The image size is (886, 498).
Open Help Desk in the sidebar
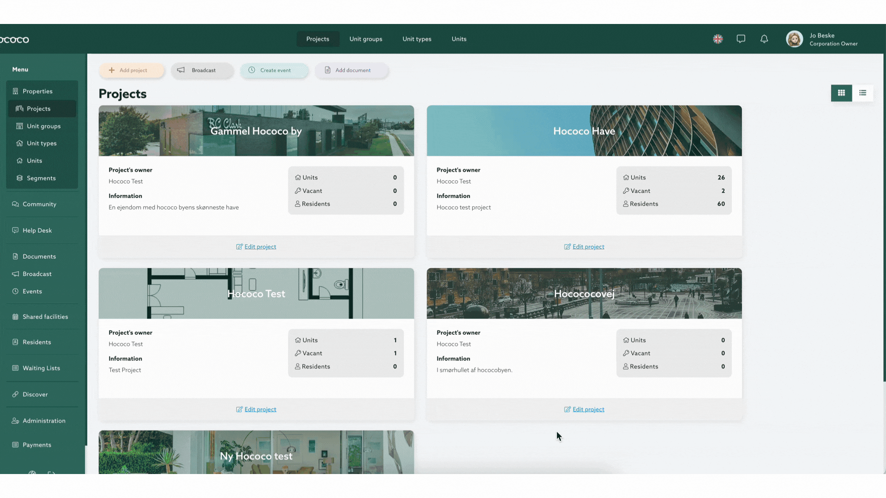pyautogui.click(x=37, y=231)
